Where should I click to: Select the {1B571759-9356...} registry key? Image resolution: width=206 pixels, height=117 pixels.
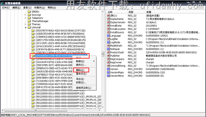61,40
